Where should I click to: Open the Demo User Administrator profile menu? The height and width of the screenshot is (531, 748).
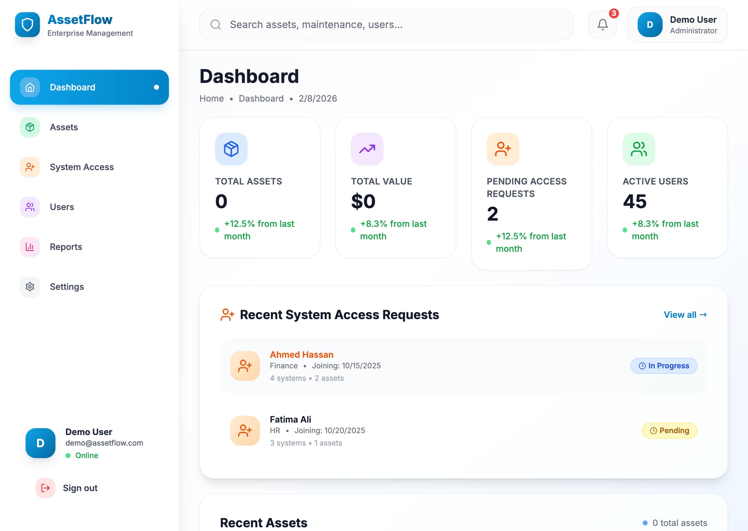[677, 25]
